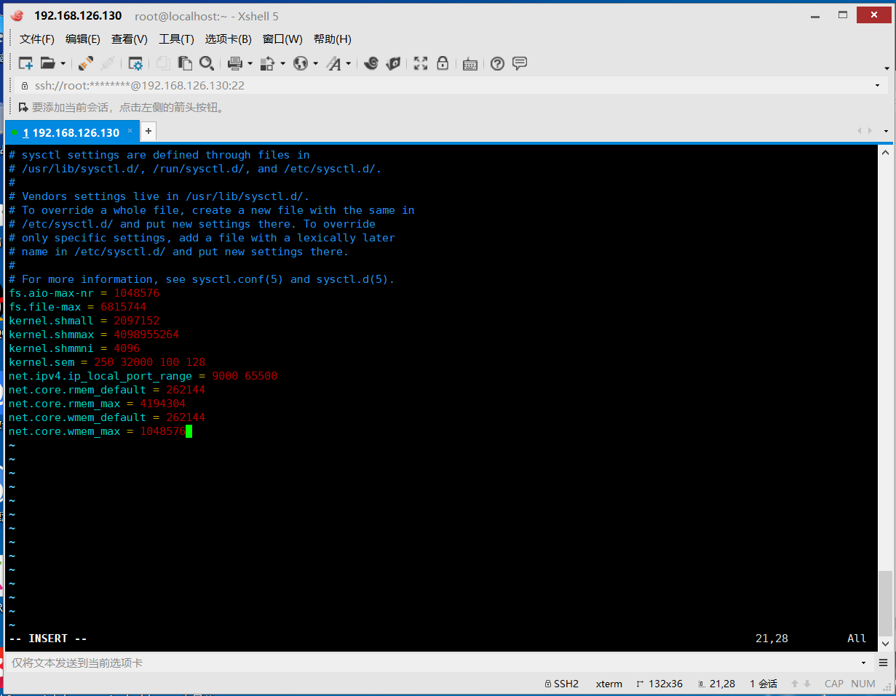Click the Open session folder icon
This screenshot has width=896, height=696.
point(48,63)
